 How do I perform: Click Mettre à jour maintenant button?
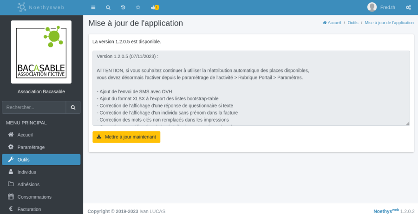click(x=126, y=137)
